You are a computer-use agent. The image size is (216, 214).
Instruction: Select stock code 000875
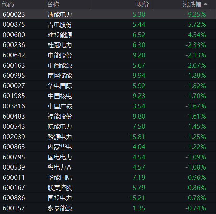tap(14, 24)
